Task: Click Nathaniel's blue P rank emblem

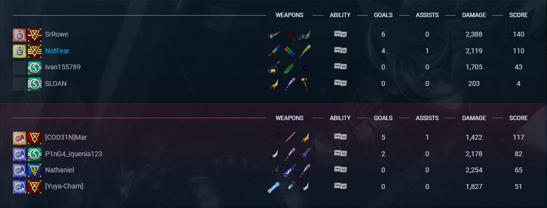Action: coord(35,171)
